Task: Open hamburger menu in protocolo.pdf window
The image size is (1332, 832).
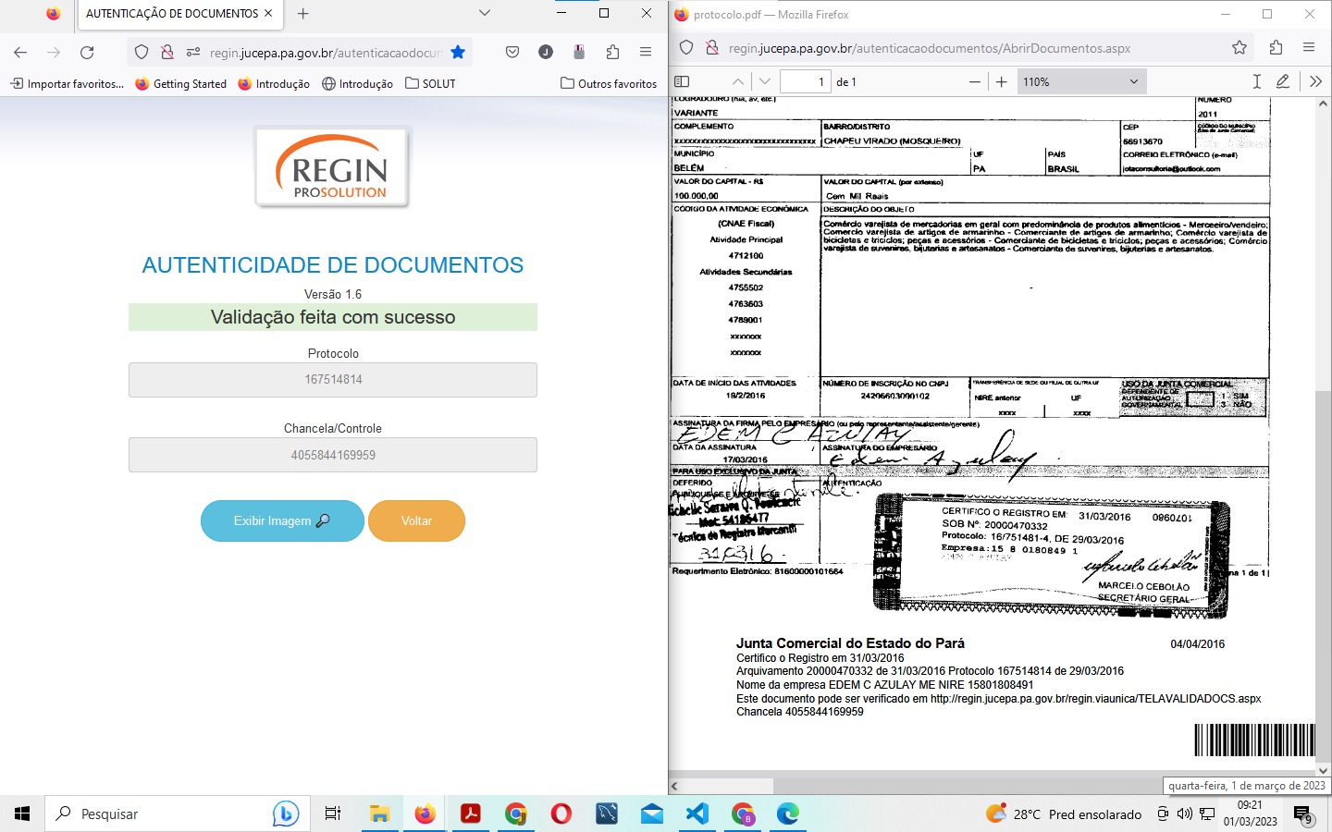Action: pyautogui.click(x=1309, y=47)
